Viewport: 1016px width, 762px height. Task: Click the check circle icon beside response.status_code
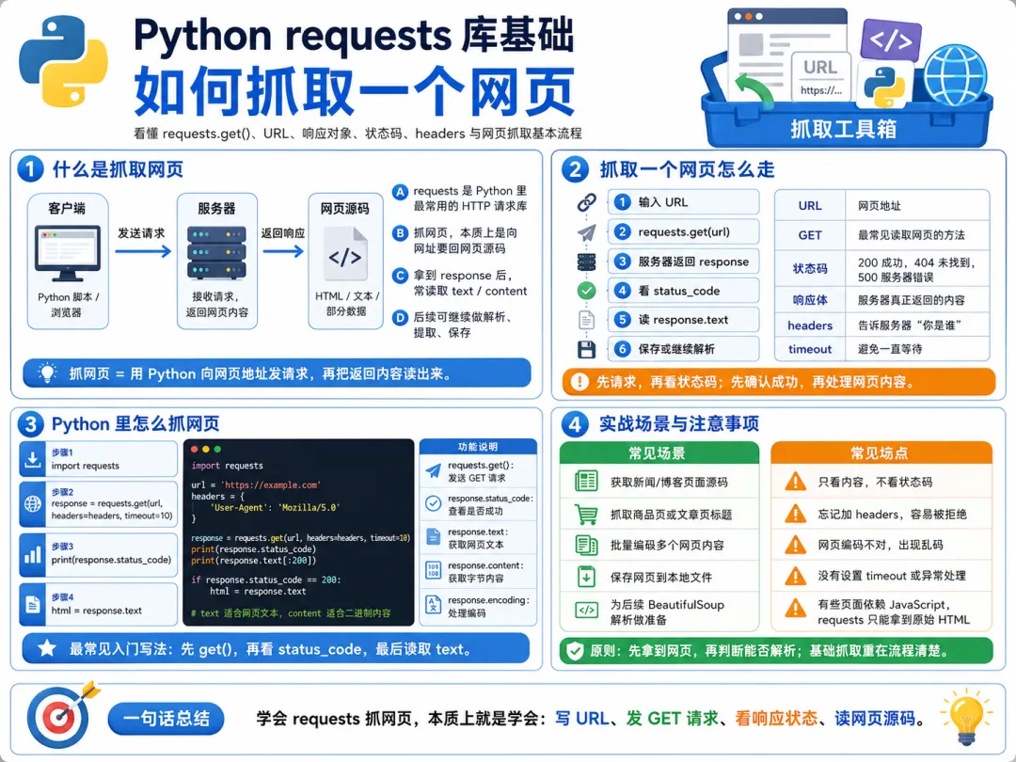click(433, 503)
